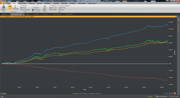This screenshot has width=180, height=98.
Task: Switch to the Time - Hourly tab
Action: 69,14
